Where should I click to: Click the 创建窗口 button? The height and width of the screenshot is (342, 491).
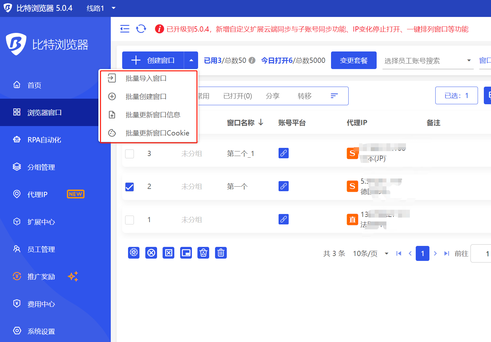point(153,60)
